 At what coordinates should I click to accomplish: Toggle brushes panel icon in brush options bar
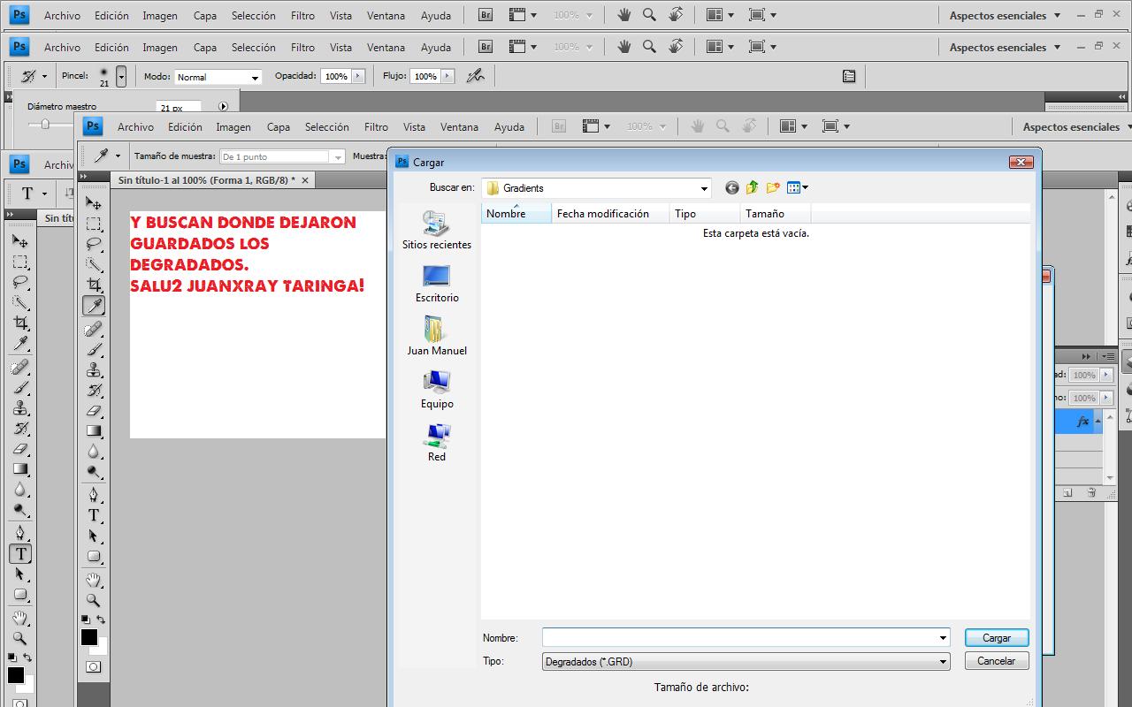[x=849, y=76]
